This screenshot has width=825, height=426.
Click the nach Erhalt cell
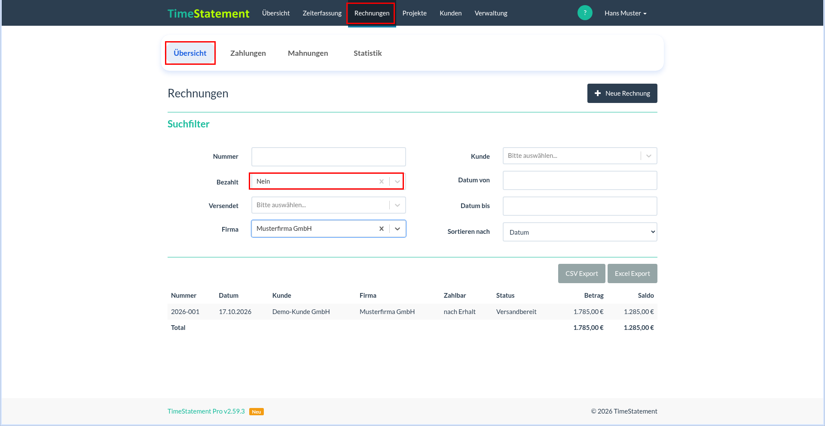(459, 312)
